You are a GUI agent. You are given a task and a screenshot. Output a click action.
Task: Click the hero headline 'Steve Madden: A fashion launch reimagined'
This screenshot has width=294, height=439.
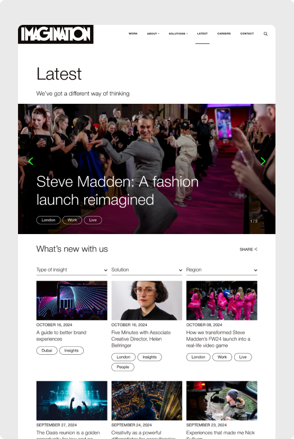click(118, 191)
